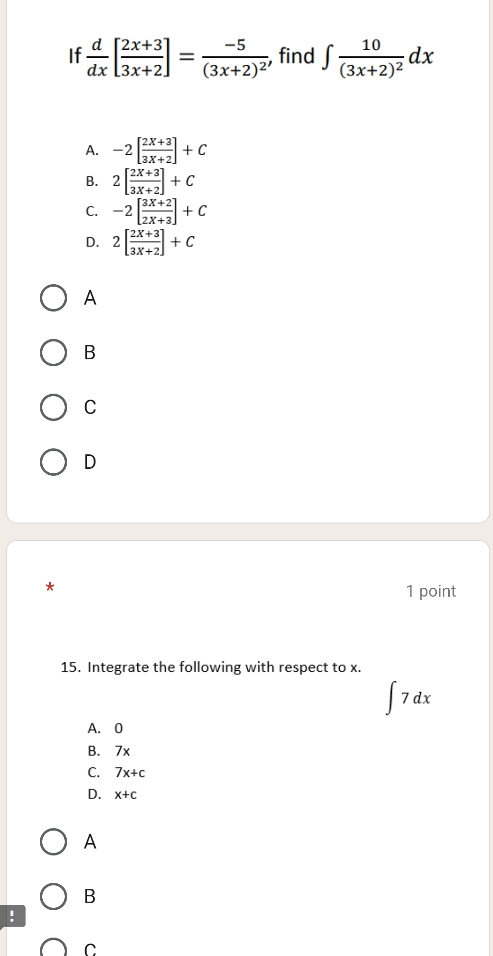Viewport: 493px width, 956px height.
Task: Click choice A formula beginning with −2[2x+3
Action: 159,150
